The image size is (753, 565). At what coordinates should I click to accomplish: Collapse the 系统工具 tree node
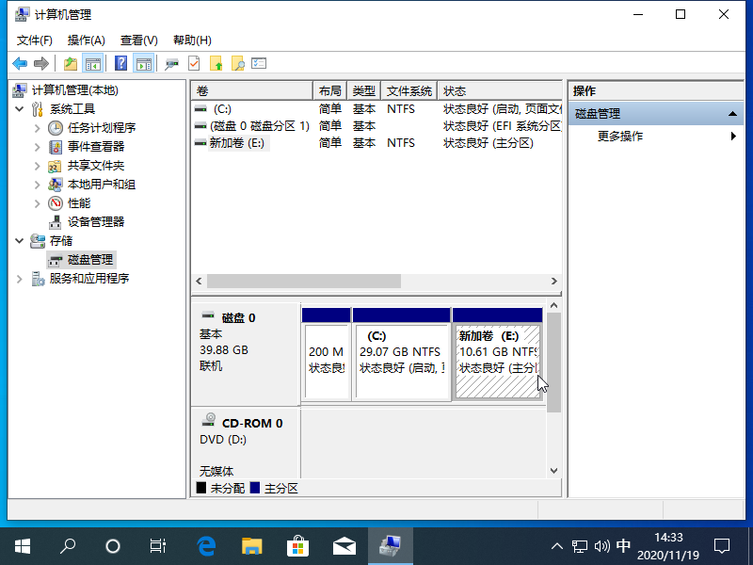19,109
